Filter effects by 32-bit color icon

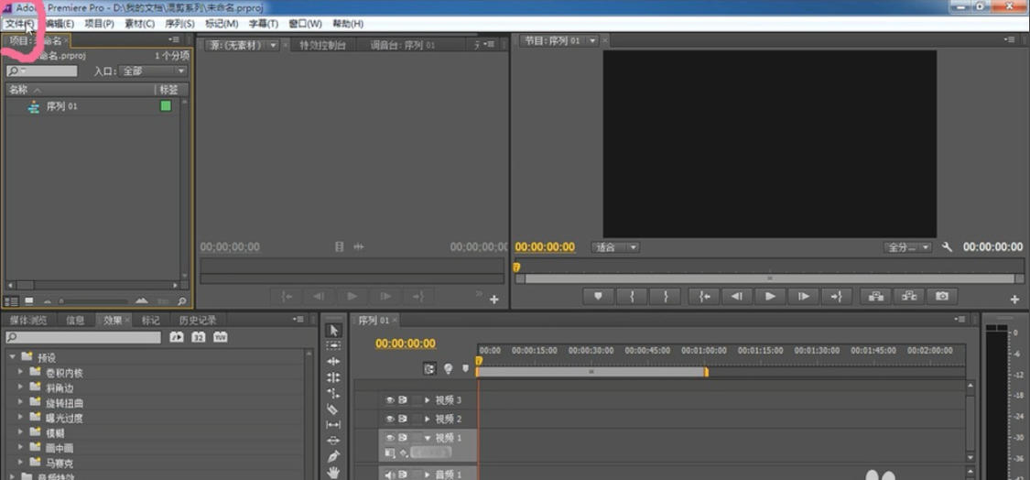coord(199,337)
